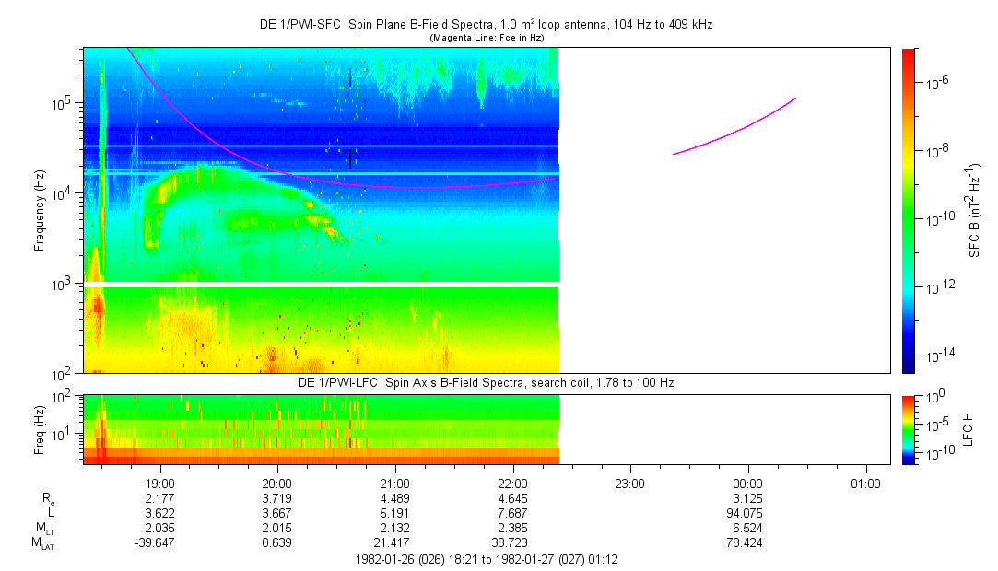Click the L value 7.687
Screen dimensions: 998x571
click(x=513, y=513)
